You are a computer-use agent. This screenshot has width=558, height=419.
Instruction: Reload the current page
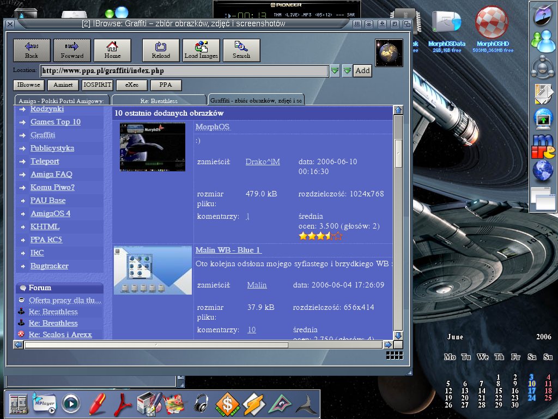(x=161, y=50)
